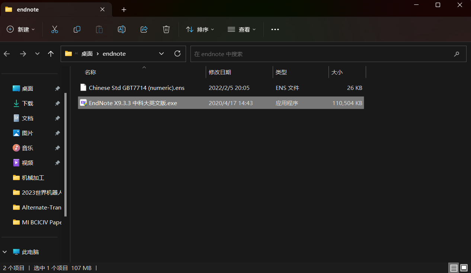471x273 pixels.
Task: Open Alternate-Tran folder in sidebar
Action: (37, 207)
